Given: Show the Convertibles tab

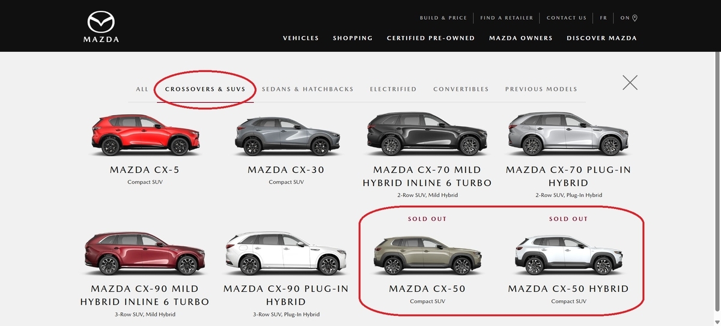Looking at the screenshot, I should 461,89.
